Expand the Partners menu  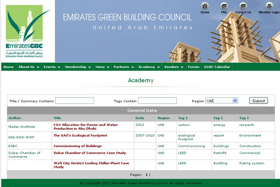click(124, 67)
